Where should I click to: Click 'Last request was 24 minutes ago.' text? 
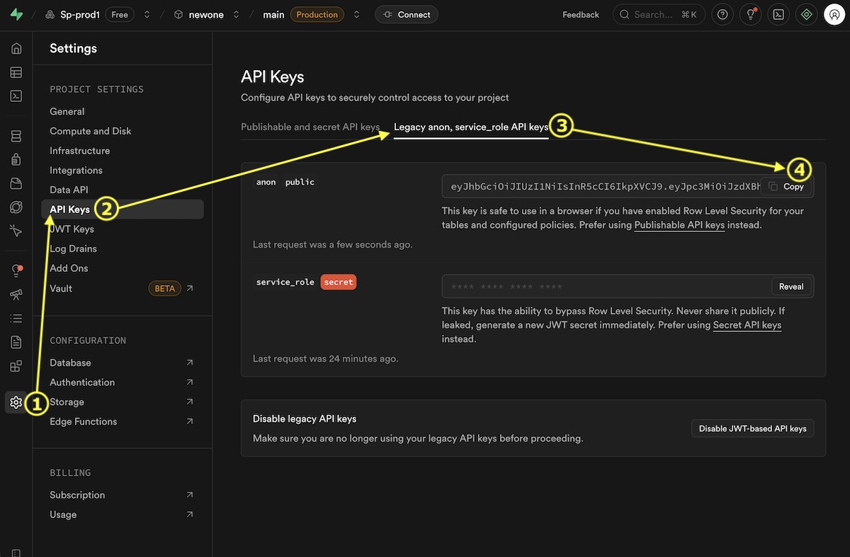click(x=326, y=359)
